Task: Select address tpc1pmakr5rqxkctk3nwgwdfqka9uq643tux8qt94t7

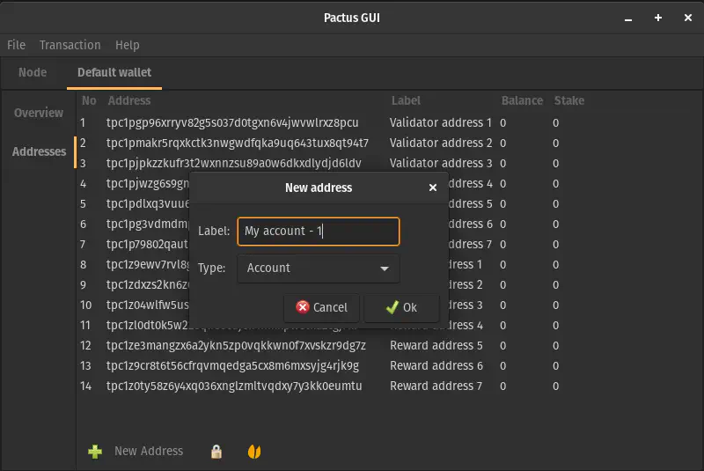Action: click(238, 143)
